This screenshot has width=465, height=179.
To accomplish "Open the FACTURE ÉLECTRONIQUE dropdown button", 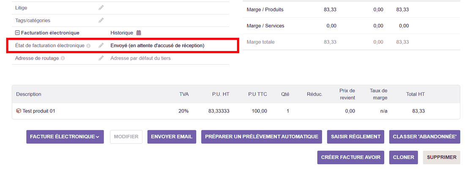I will [x=65, y=137].
